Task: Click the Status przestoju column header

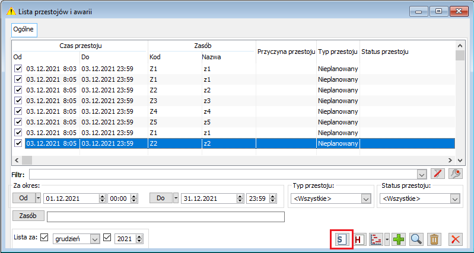Action: (407, 52)
